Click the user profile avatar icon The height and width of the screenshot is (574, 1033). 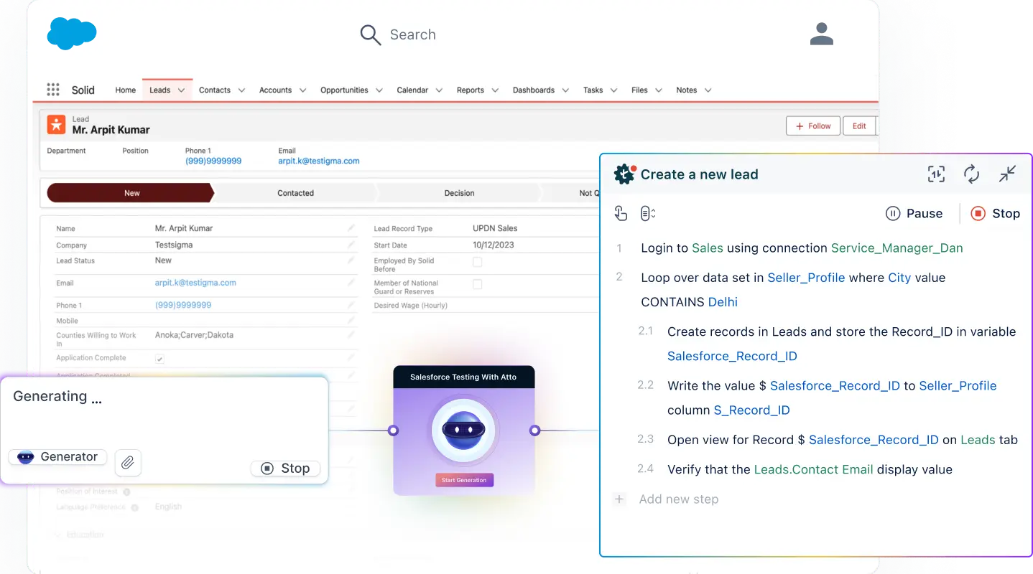point(821,34)
